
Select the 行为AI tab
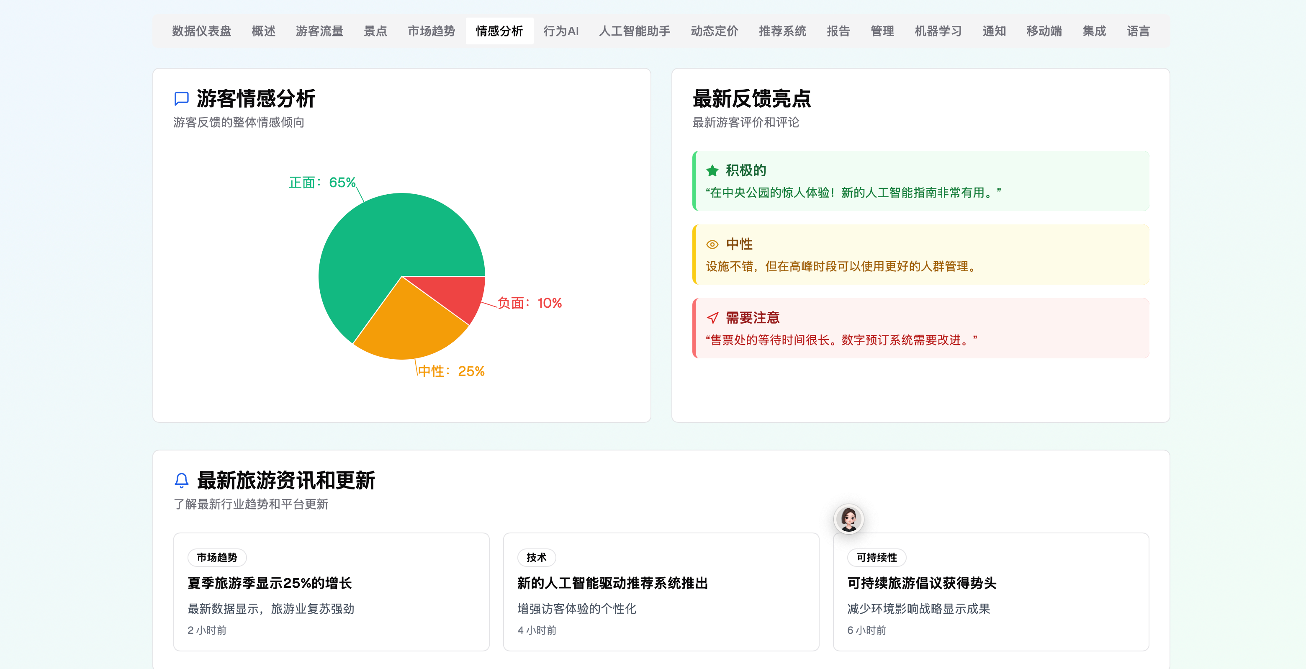click(560, 31)
